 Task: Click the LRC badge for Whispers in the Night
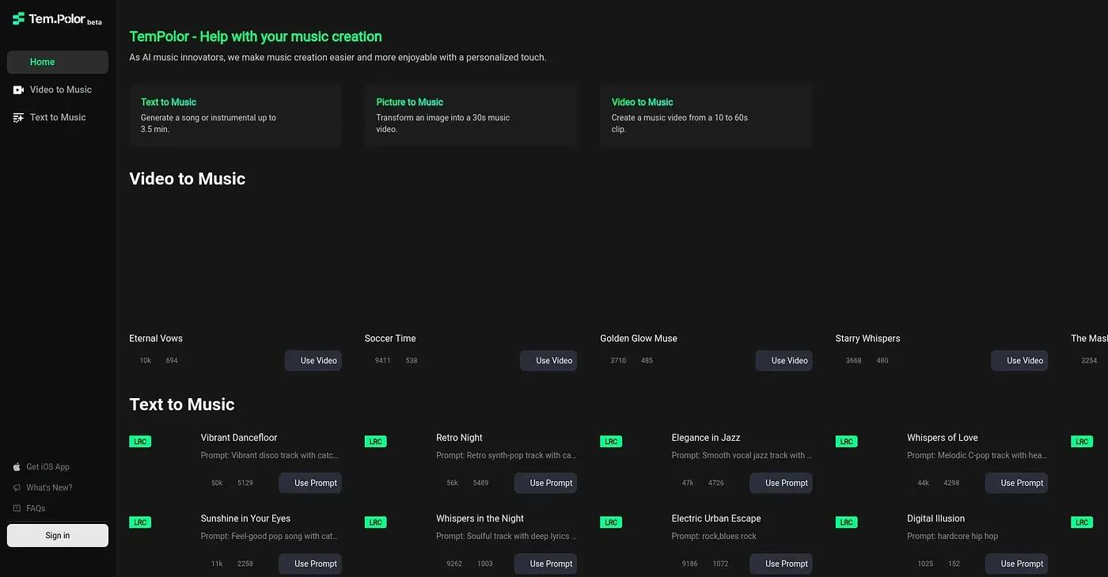[376, 522]
